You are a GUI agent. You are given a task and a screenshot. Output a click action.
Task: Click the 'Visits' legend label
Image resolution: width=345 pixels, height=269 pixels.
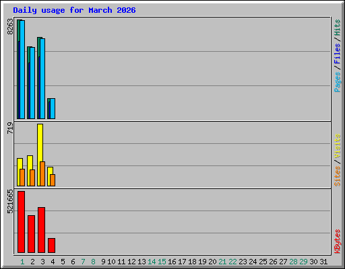(338, 147)
